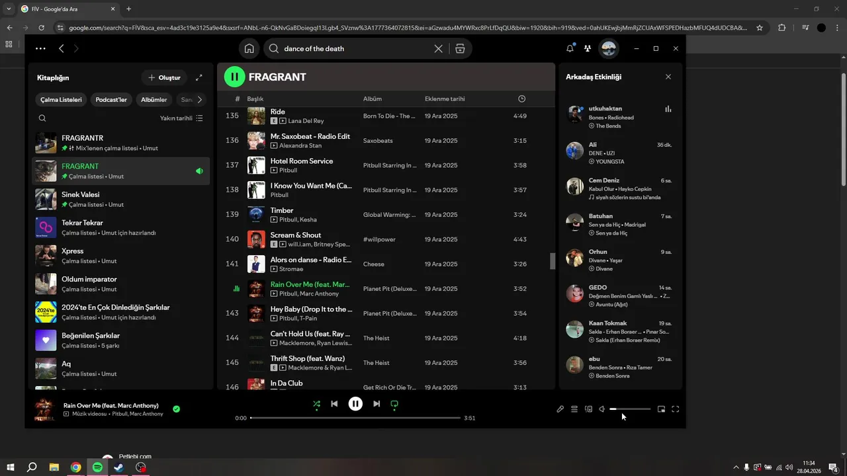The height and width of the screenshot is (476, 847).
Task: Seek on the song progress bar
Action: point(355,418)
